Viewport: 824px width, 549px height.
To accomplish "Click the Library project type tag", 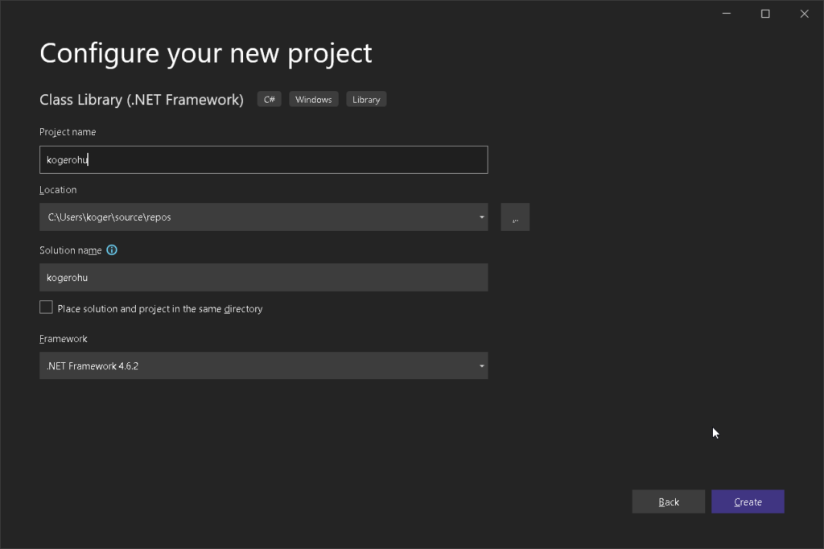I will (x=366, y=99).
